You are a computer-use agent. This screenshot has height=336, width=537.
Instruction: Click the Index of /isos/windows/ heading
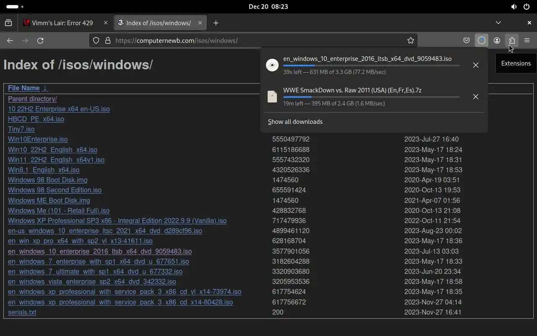pos(78,65)
